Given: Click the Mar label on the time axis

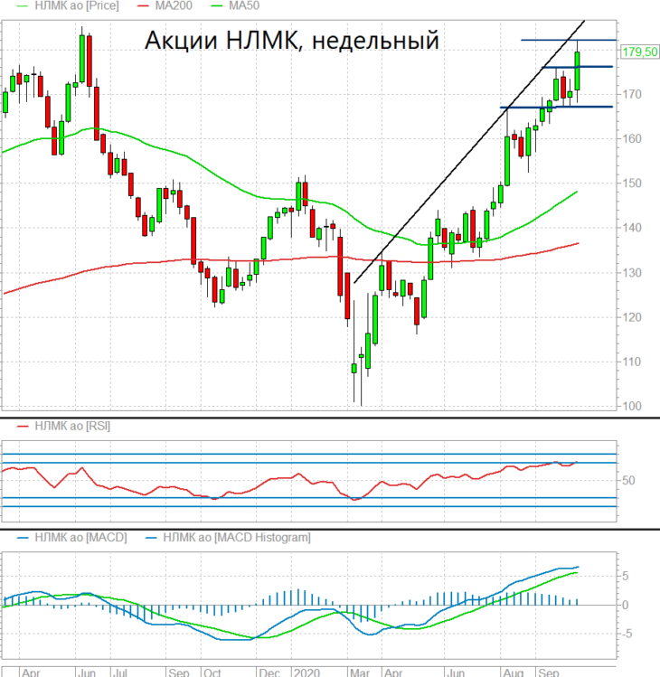Looking at the screenshot, I should (x=360, y=672).
